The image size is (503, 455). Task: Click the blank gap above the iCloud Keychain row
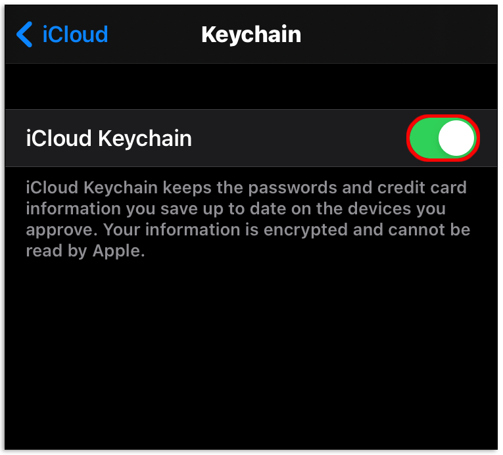251,86
